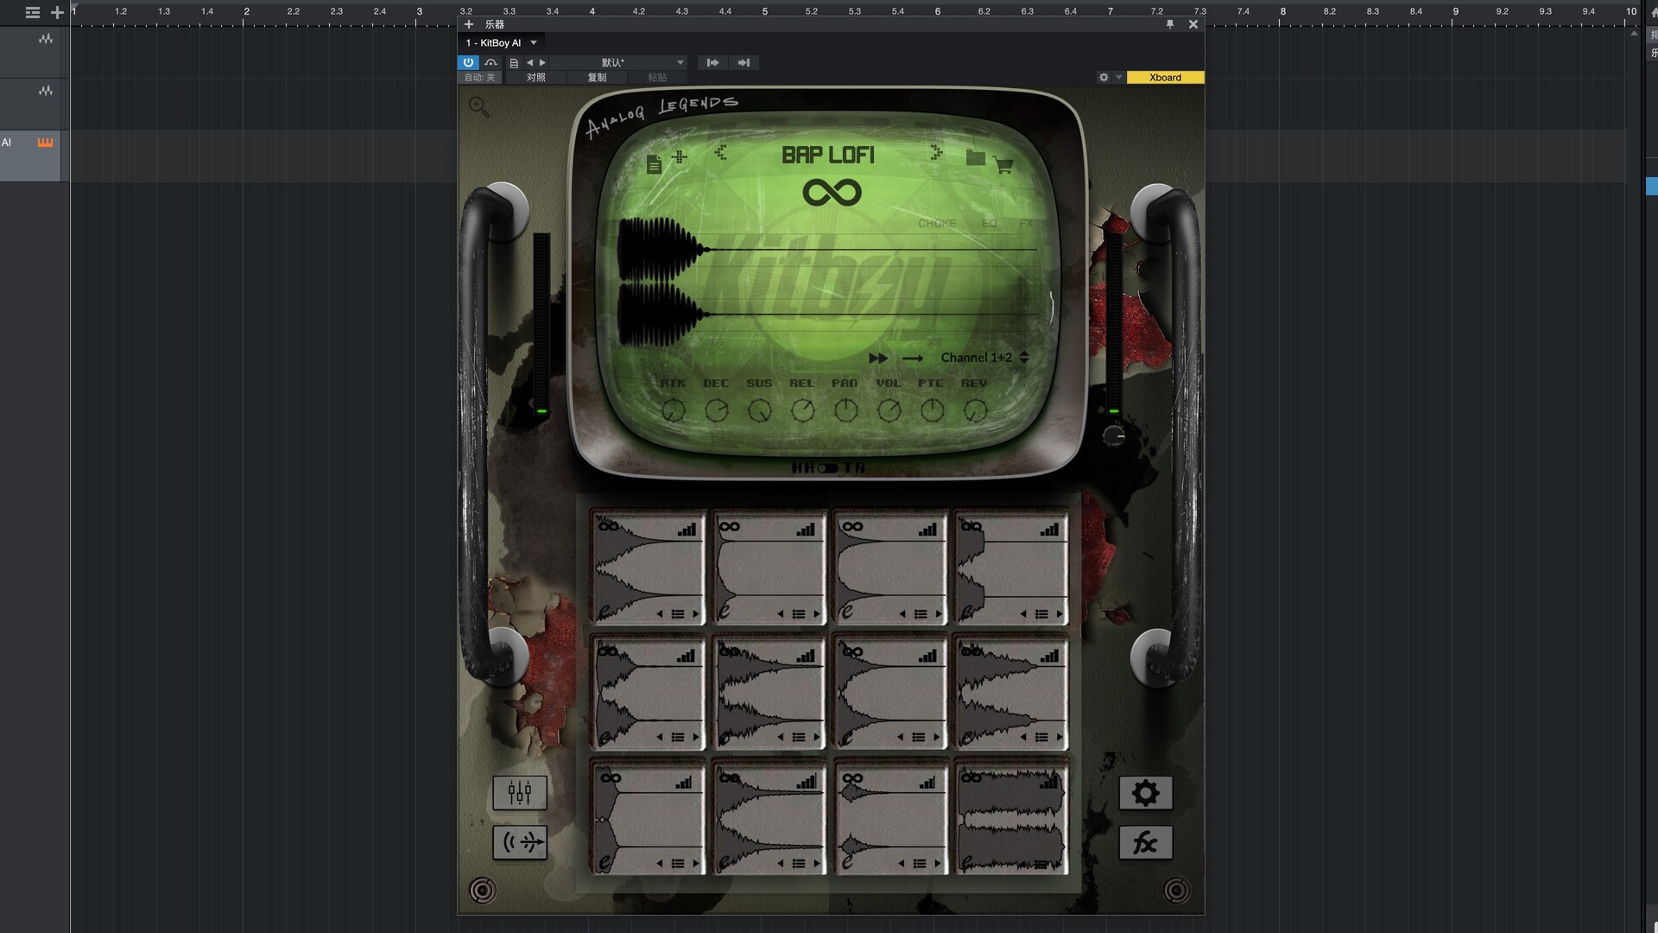Screen dimensions: 1658x933
Task: Go to next kit with right chevron
Action: coord(936,153)
